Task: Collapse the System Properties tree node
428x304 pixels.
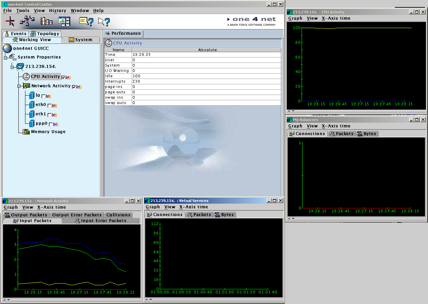Action: click(x=6, y=58)
